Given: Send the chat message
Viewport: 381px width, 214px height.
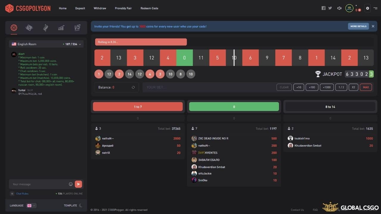Looking at the screenshot, I should click(78, 184).
